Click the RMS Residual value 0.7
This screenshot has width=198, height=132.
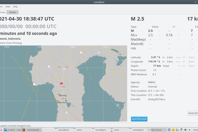pyautogui.click(x=154, y=74)
